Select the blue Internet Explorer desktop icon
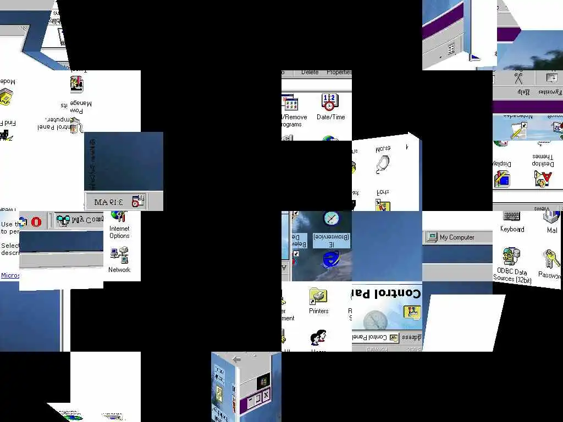The image size is (563, 422). (x=330, y=259)
